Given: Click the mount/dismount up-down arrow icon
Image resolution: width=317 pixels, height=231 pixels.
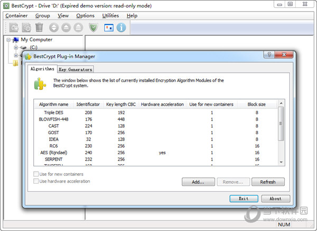Looking at the screenshot, I should pos(54,27).
